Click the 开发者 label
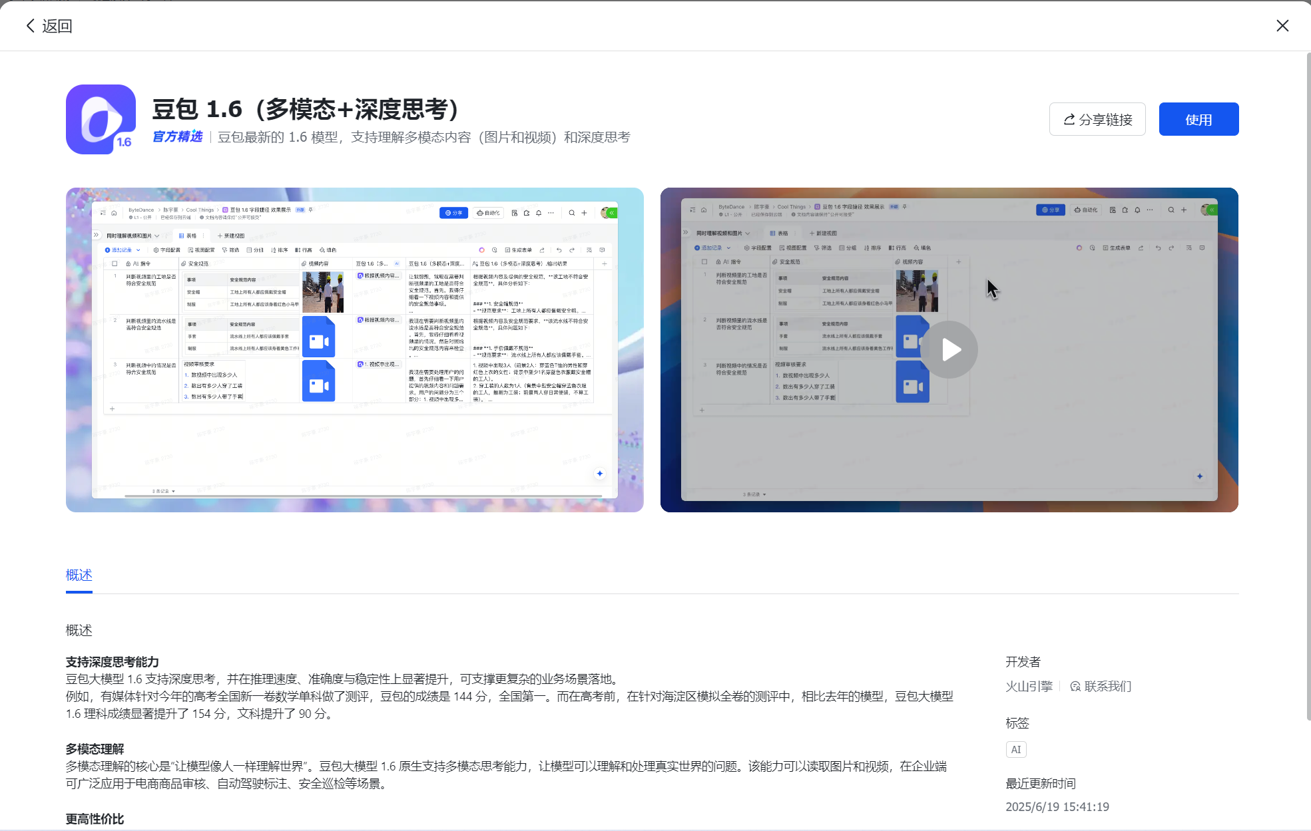The height and width of the screenshot is (831, 1311). (1023, 662)
